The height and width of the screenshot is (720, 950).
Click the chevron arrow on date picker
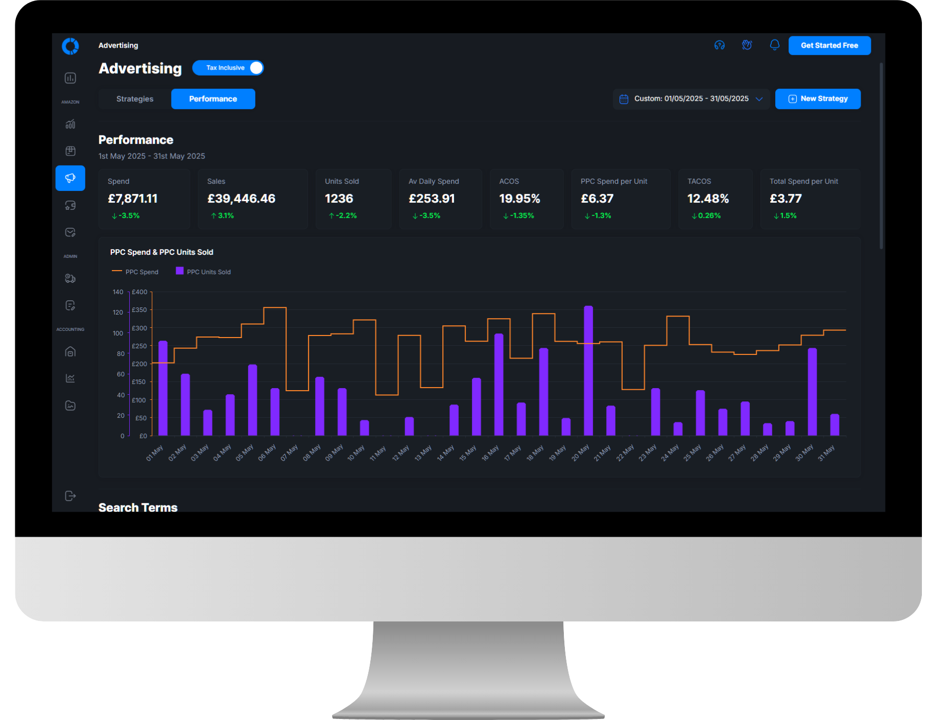tap(759, 99)
